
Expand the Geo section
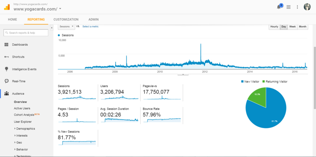tap(15, 143)
